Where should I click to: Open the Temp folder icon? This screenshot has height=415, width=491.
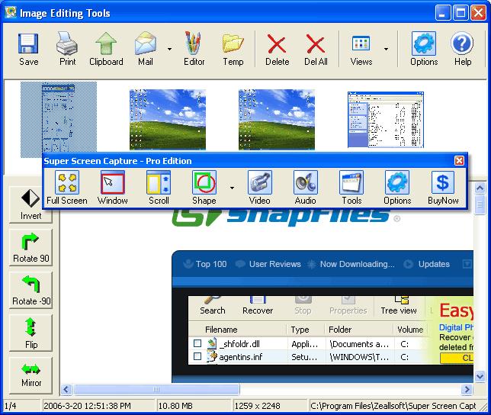click(233, 43)
